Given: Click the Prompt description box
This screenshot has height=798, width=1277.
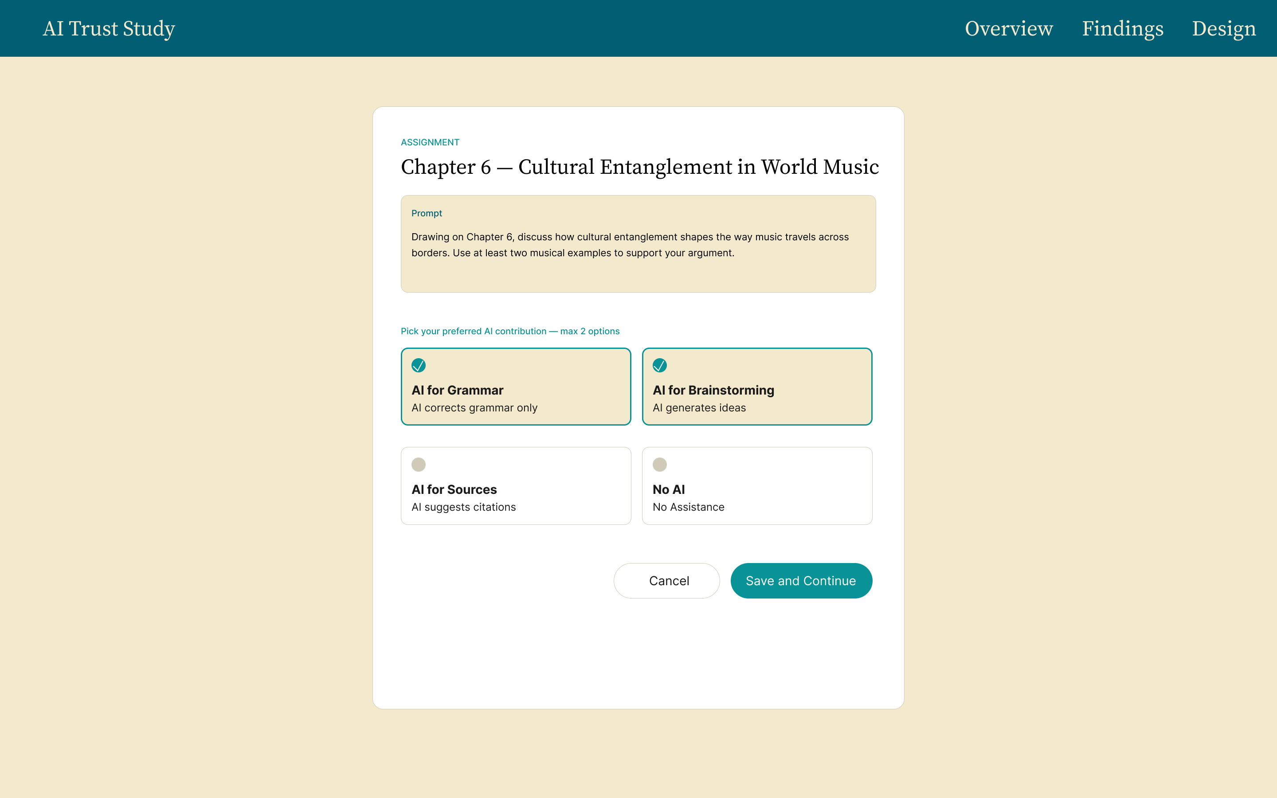Looking at the screenshot, I should (x=638, y=244).
